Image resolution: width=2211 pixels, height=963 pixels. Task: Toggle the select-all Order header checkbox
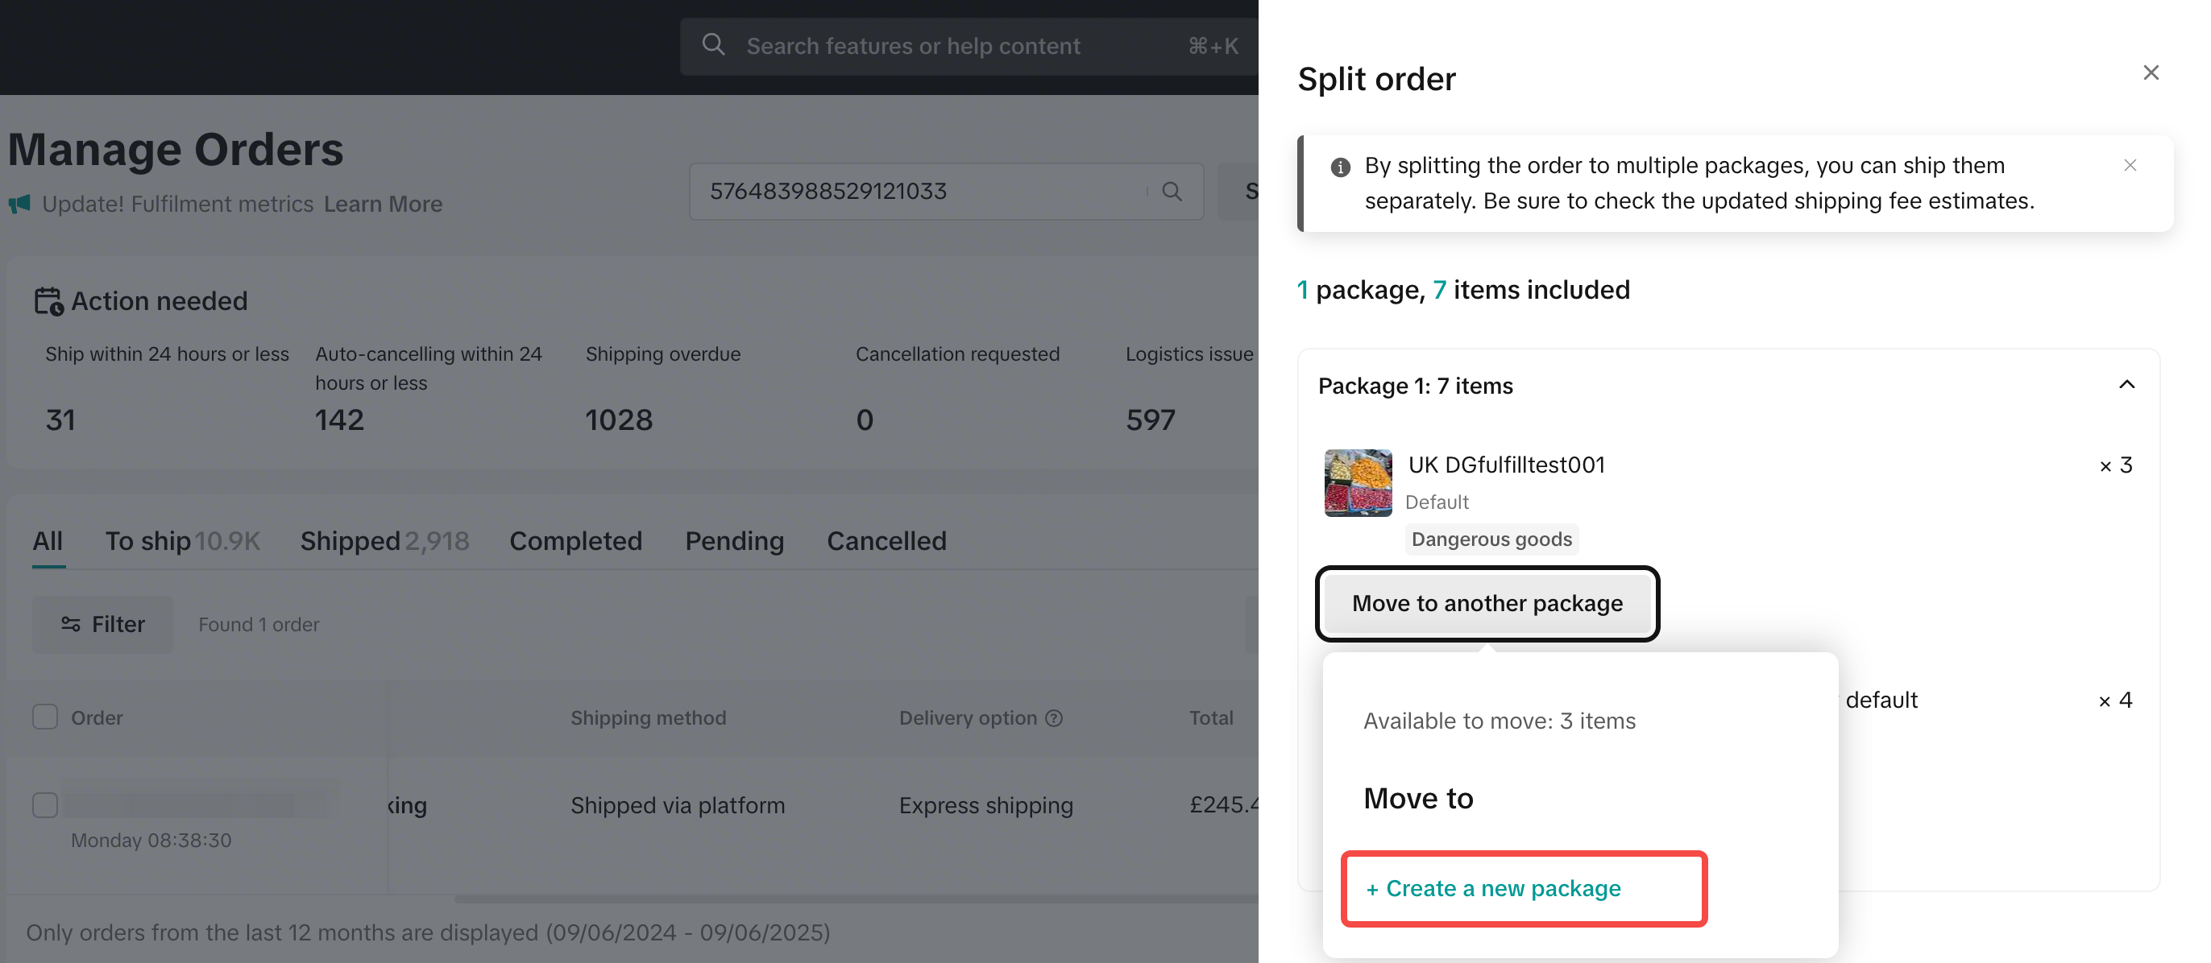[x=45, y=717]
